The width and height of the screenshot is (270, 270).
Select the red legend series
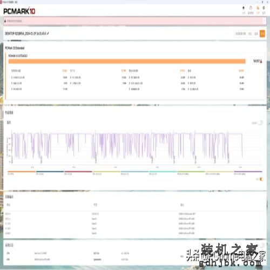(78, 173)
